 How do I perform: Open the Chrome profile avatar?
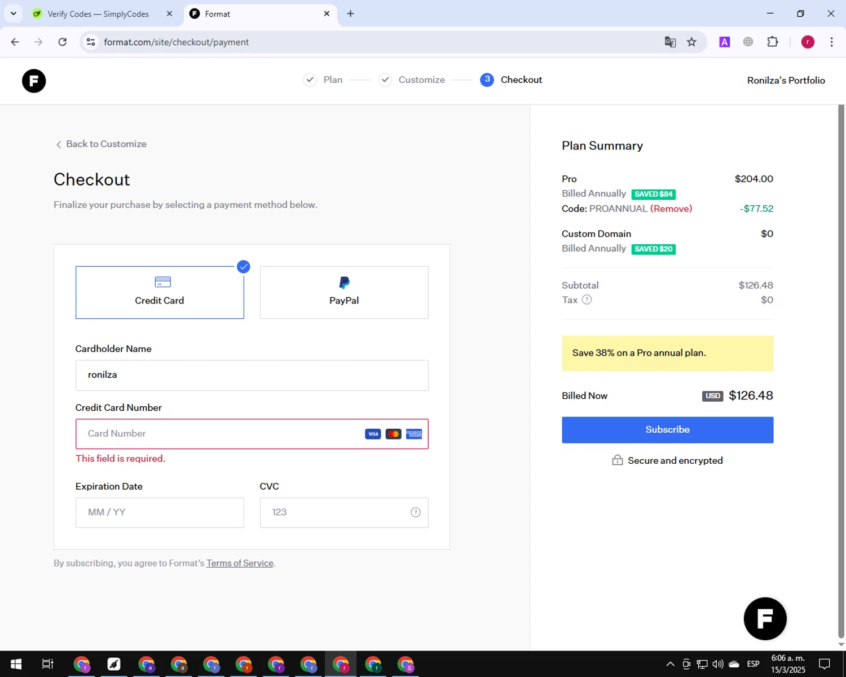(808, 42)
